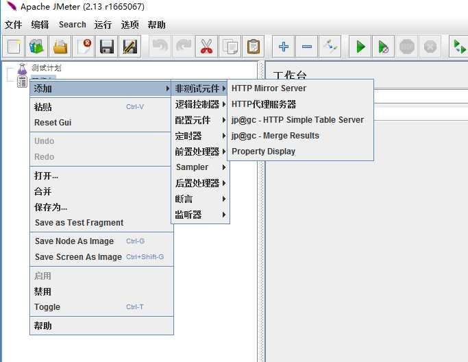468x362 pixels.
Task: Click the Undo arrow toolbar icon
Action: pos(160,47)
